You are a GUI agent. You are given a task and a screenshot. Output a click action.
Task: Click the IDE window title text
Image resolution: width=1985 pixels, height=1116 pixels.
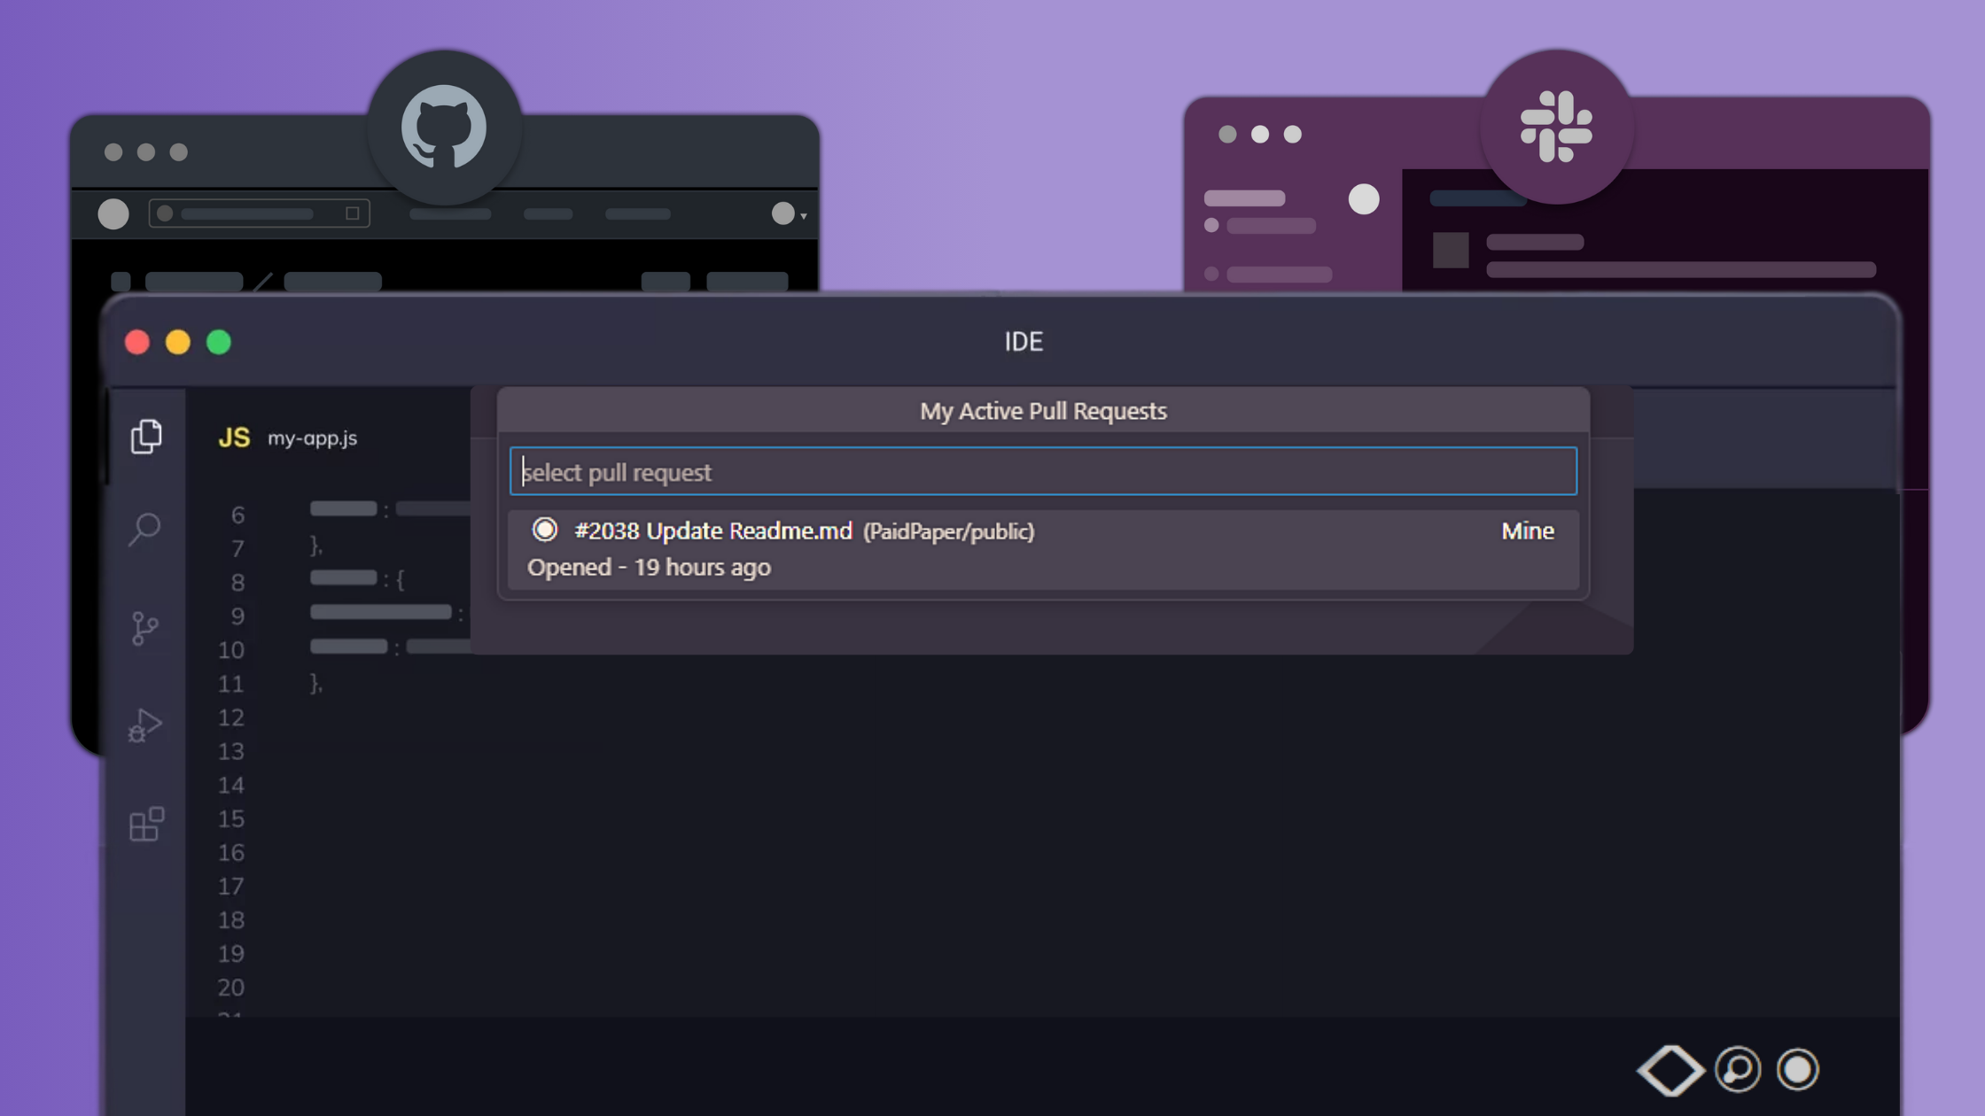[x=1024, y=342]
